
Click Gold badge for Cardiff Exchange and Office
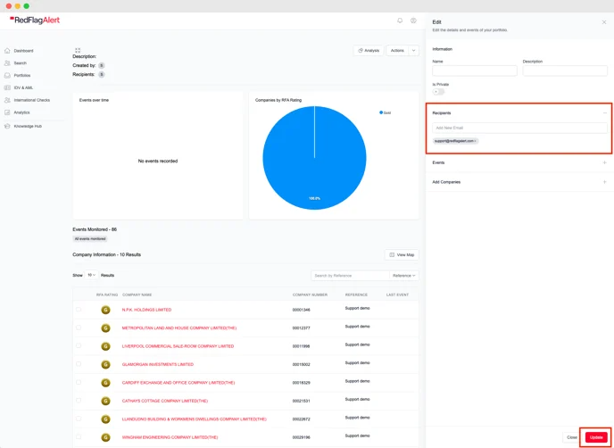(x=105, y=383)
